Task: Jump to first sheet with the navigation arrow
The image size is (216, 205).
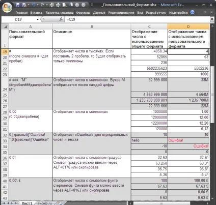Action: [x=4, y=203]
